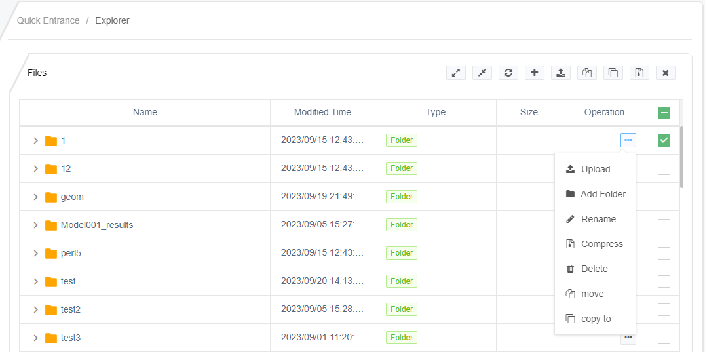Expand the geom folder chevron
This screenshot has width=705, height=352.
click(36, 197)
